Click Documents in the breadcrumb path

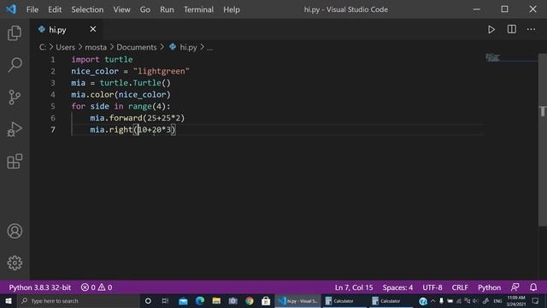point(137,47)
